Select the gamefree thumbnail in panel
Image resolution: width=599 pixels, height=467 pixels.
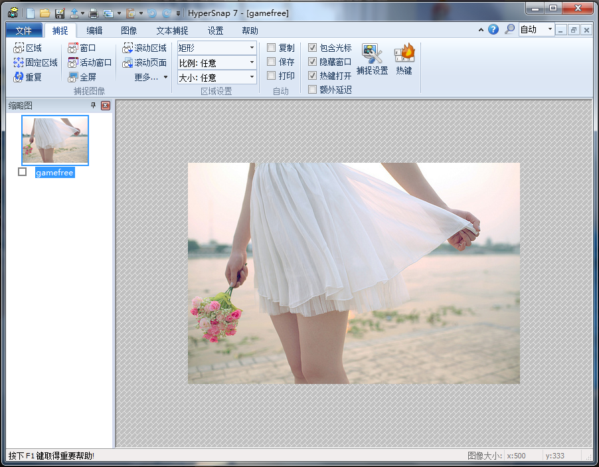tap(55, 140)
